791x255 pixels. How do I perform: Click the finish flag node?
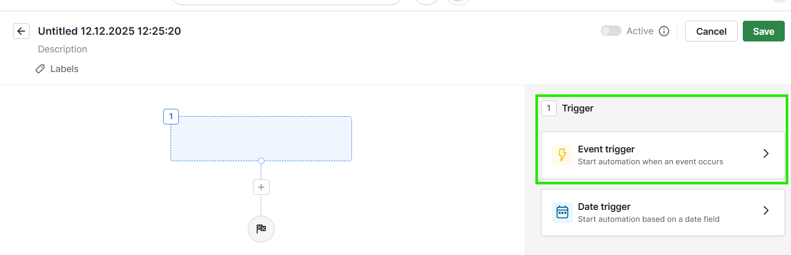point(261,229)
